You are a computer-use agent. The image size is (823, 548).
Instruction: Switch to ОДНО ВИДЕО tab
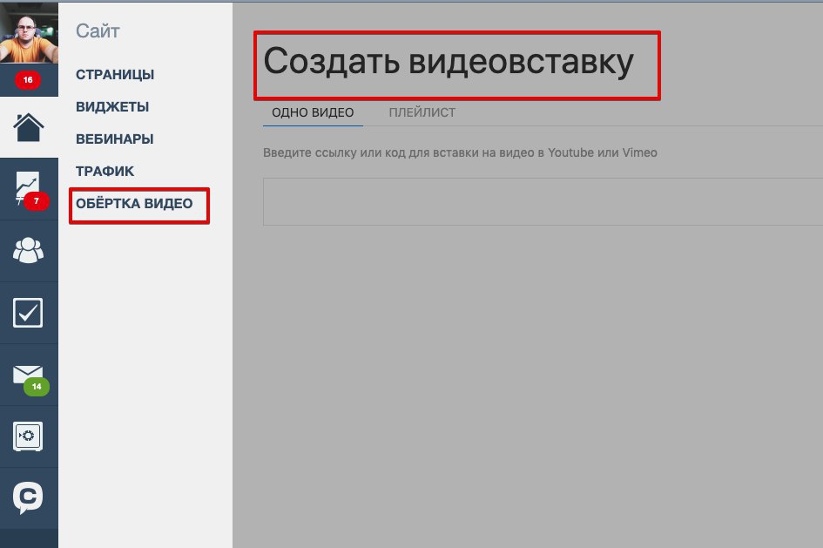pos(313,112)
